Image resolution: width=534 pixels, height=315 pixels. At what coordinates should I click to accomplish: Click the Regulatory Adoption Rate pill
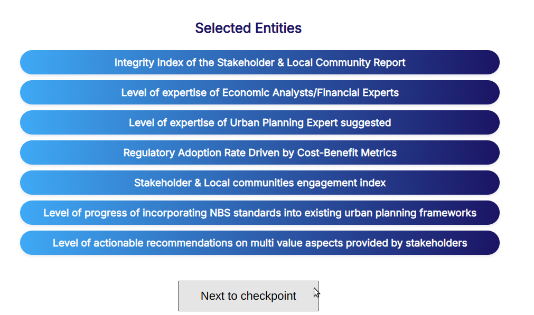[260, 152]
